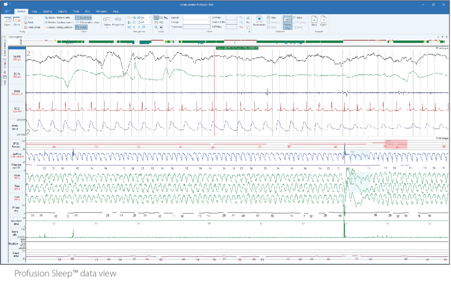Expand the Group dropdown in Traces
The height and width of the screenshot is (282, 451).
coord(208,22)
